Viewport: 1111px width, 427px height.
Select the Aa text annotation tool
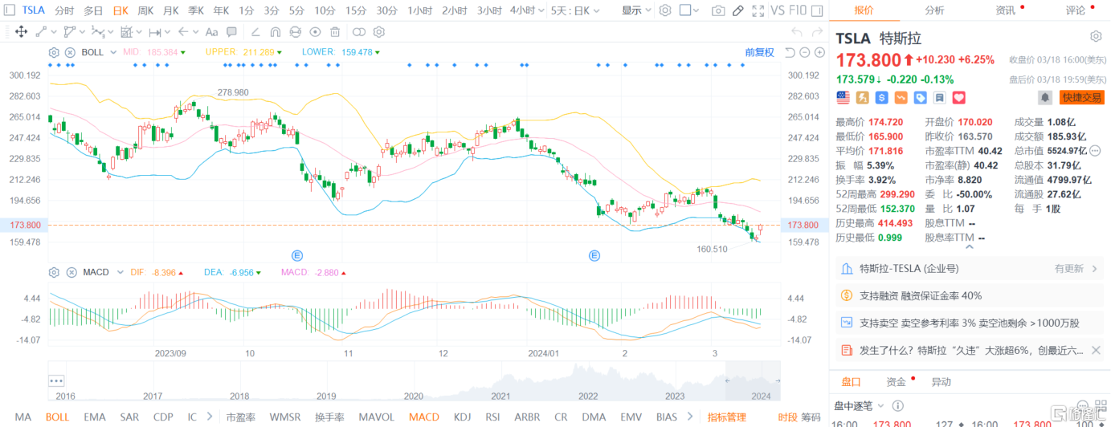point(211,32)
